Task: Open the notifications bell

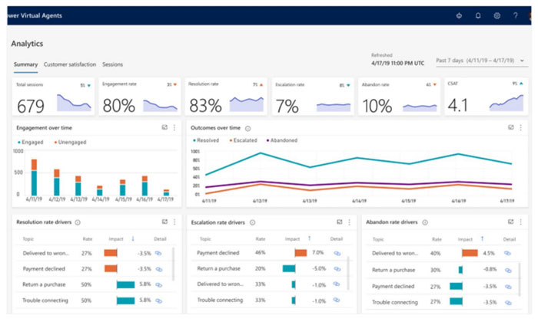Action: pos(477,15)
